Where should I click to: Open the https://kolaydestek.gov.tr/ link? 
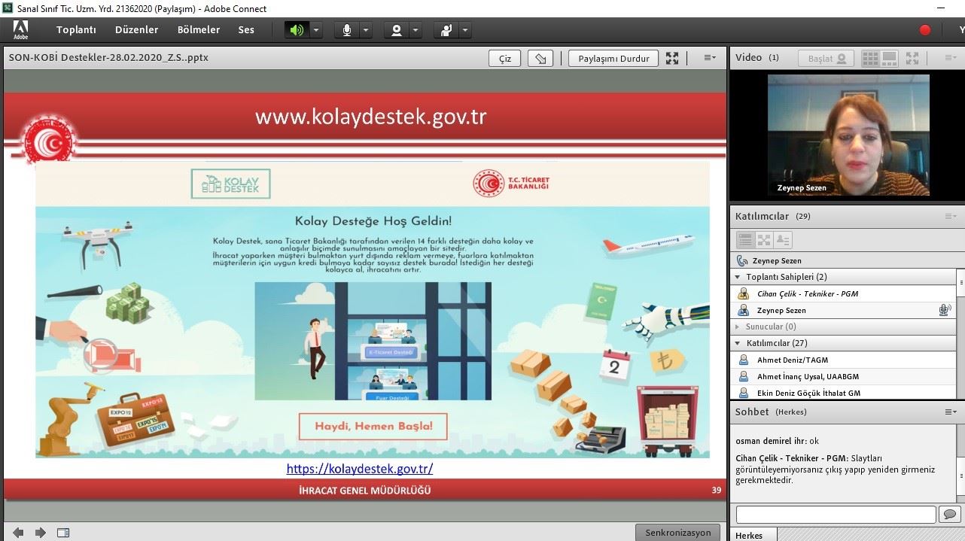click(360, 469)
